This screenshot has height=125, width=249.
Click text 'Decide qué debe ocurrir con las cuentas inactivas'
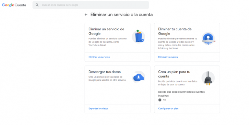click(181, 94)
